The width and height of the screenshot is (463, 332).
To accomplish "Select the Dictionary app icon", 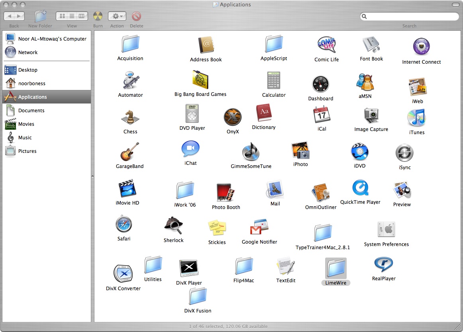I will click(x=264, y=113).
